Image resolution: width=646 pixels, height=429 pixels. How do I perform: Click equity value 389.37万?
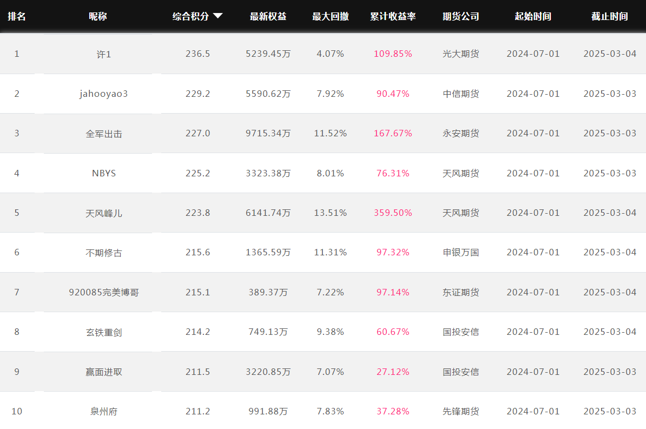[x=268, y=292]
